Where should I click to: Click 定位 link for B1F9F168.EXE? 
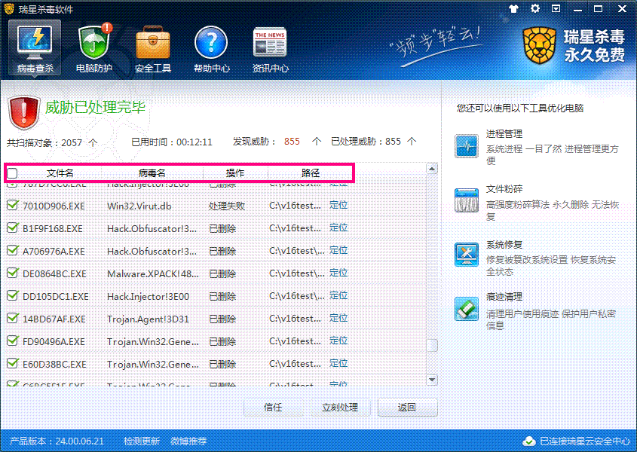click(338, 228)
